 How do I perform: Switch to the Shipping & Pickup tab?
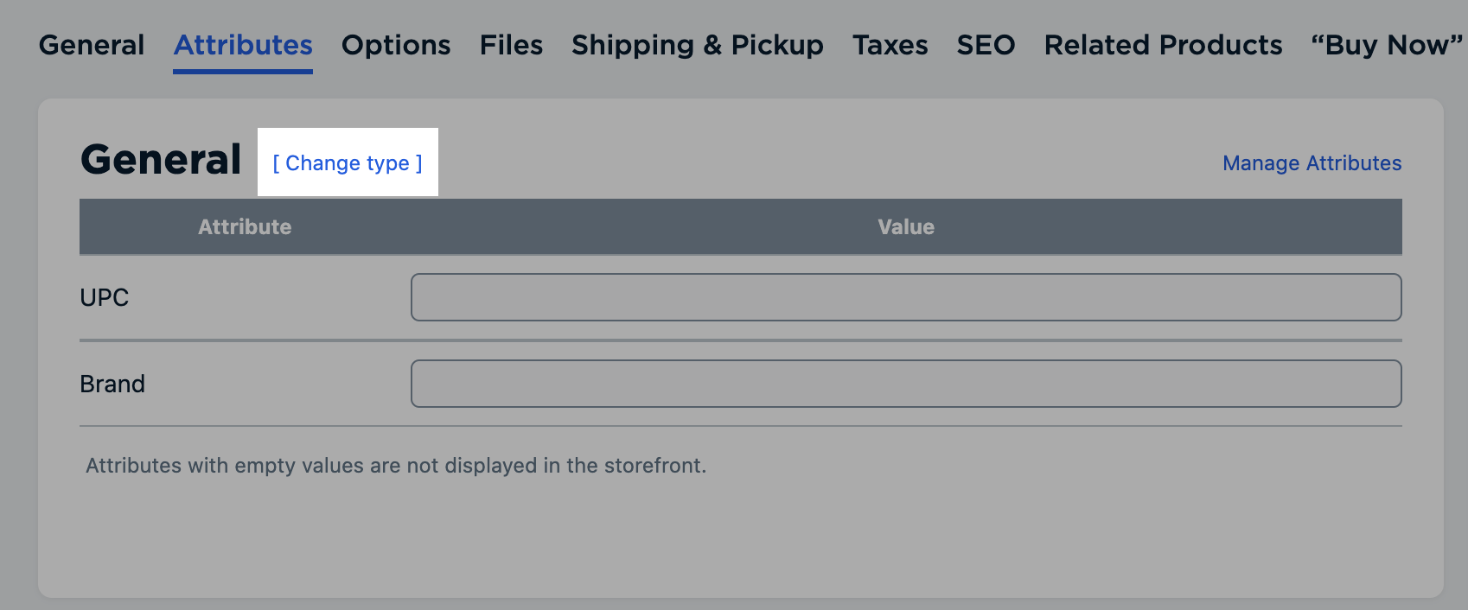(696, 45)
